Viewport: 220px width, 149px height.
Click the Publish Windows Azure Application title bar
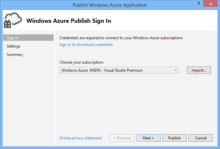pyautogui.click(x=109, y=5)
